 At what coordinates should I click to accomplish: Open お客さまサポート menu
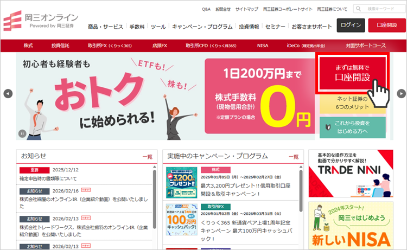(311, 27)
